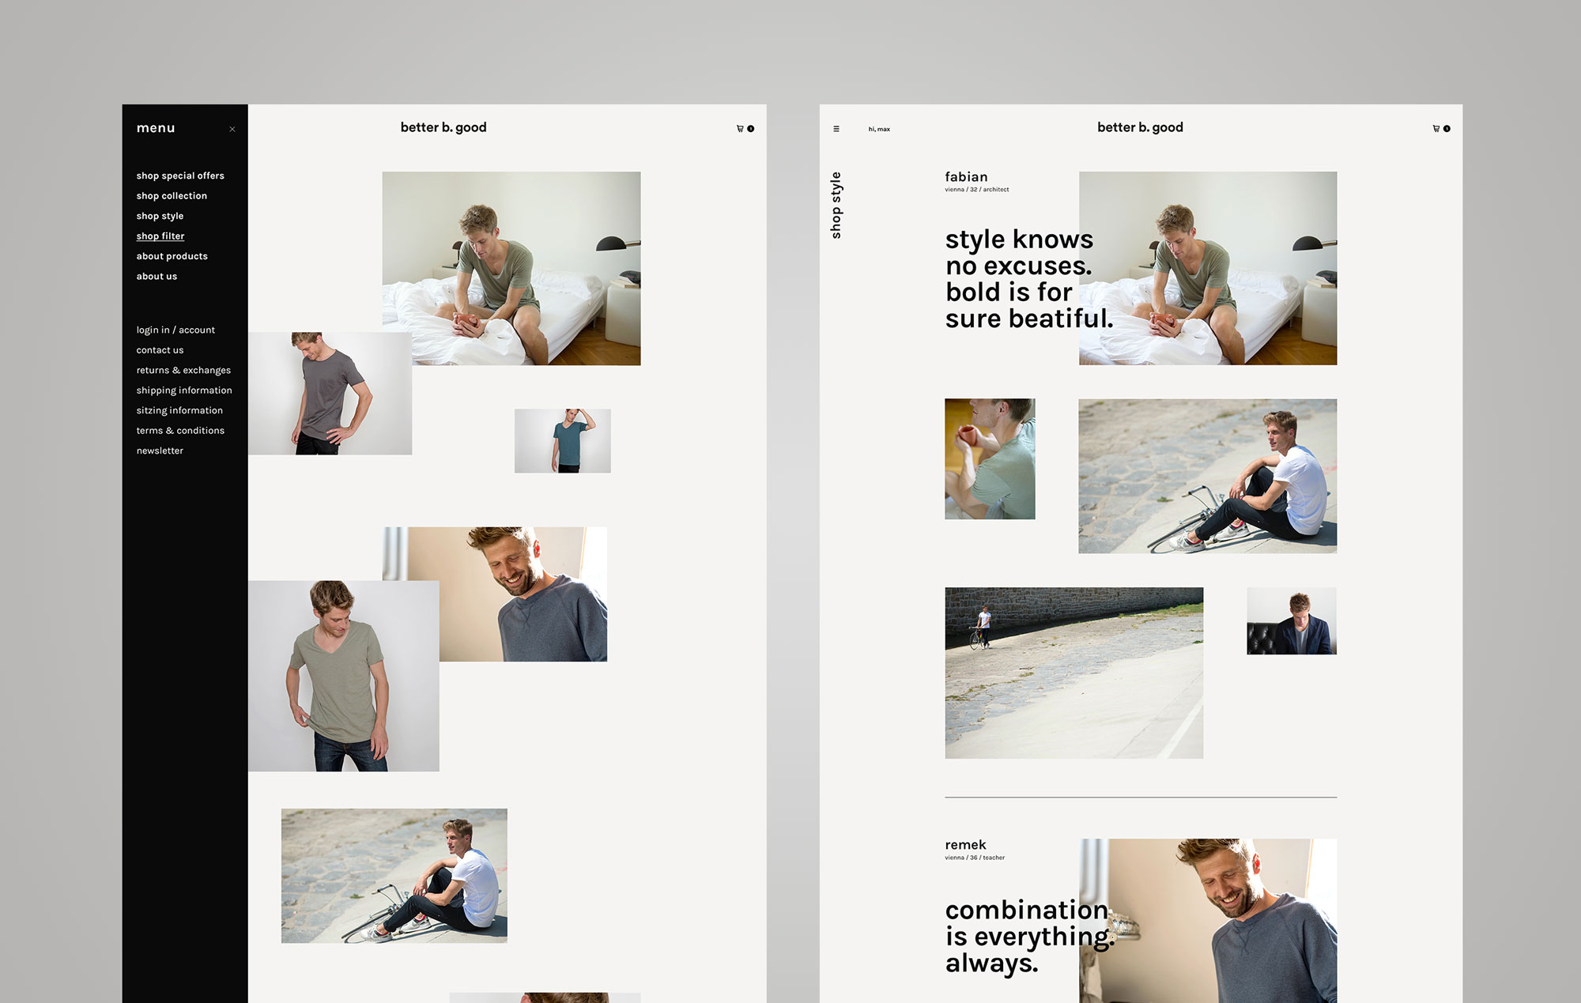This screenshot has width=1581, height=1003.
Task: Open small photo of man in navy blazer
Action: click(1292, 620)
